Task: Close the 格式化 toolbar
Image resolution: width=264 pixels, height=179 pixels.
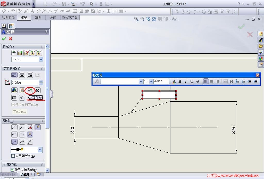Action: pos(258,75)
